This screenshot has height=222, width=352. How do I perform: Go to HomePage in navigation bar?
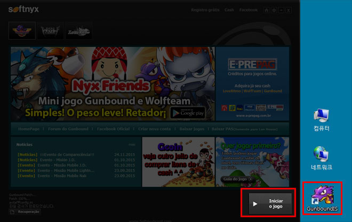point(29,129)
